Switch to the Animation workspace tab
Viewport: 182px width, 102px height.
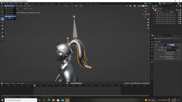[65, 4]
